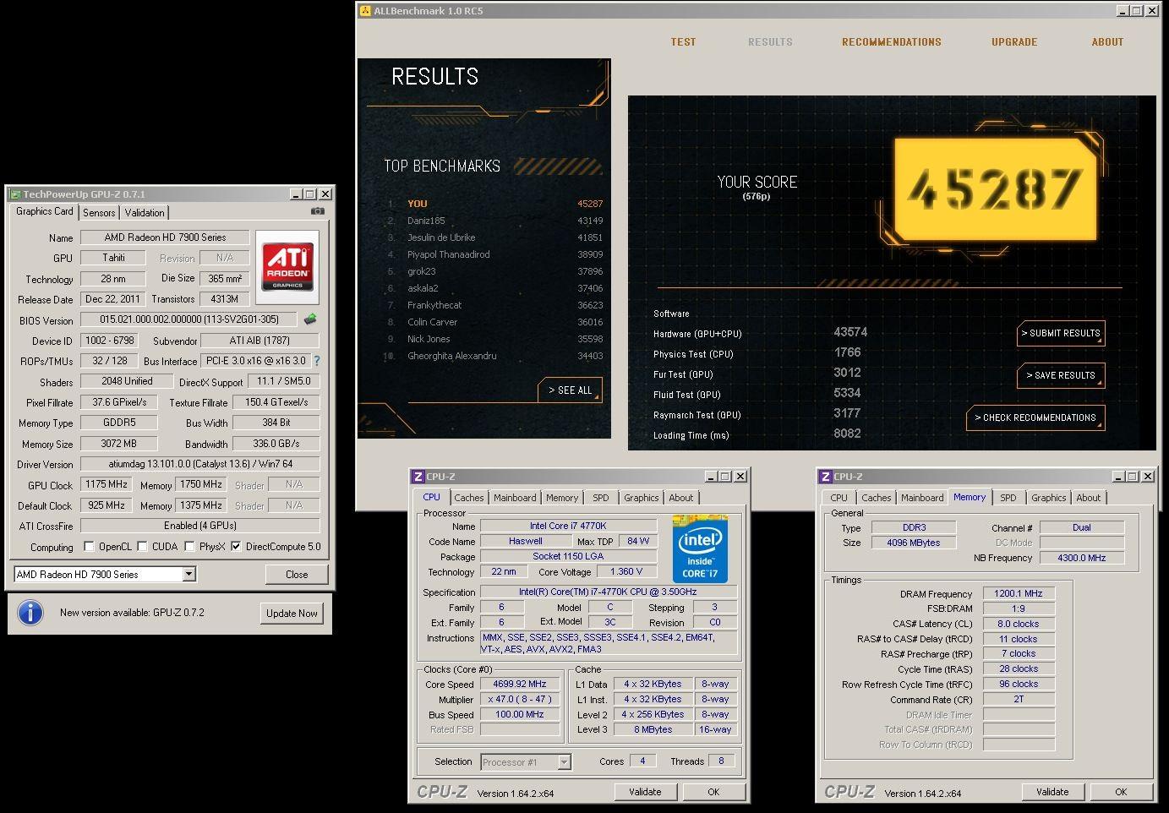
Task: Click SUBMIT RESULTS in ALLBenchmark
Action: point(1061,334)
